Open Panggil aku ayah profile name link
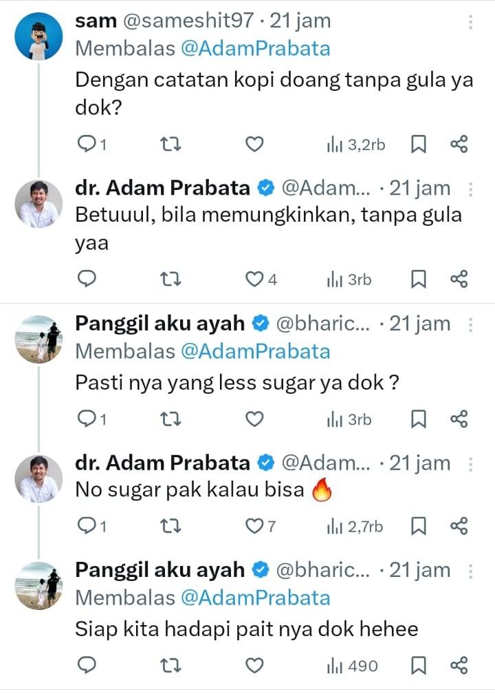This screenshot has height=694, width=495. click(x=159, y=323)
